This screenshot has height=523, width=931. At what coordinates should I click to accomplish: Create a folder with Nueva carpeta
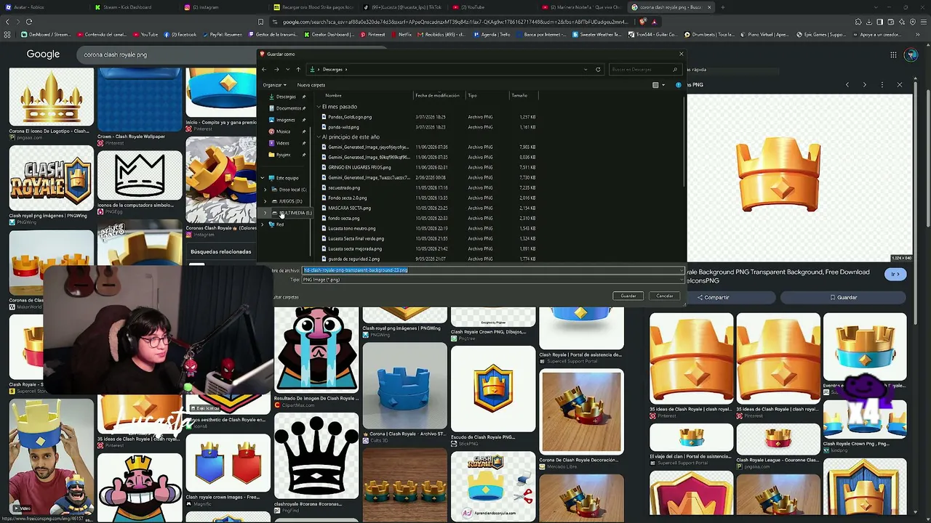[x=311, y=85]
